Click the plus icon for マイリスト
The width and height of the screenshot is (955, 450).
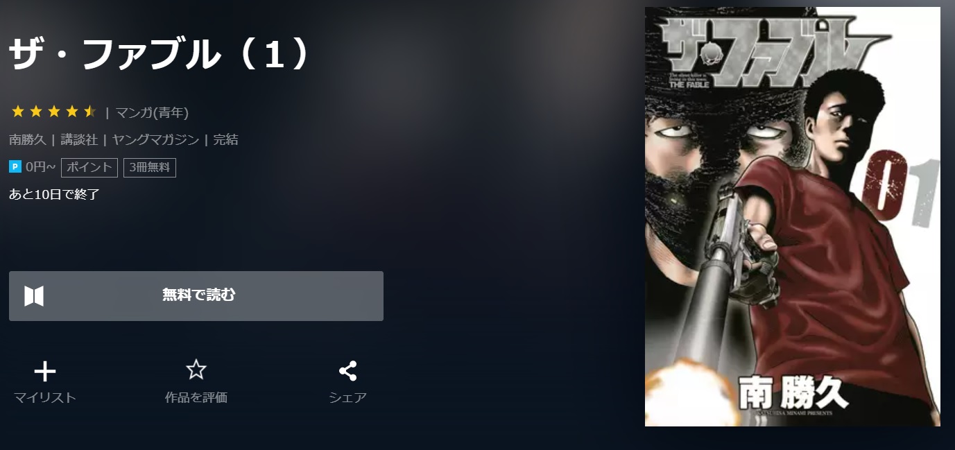pyautogui.click(x=45, y=372)
